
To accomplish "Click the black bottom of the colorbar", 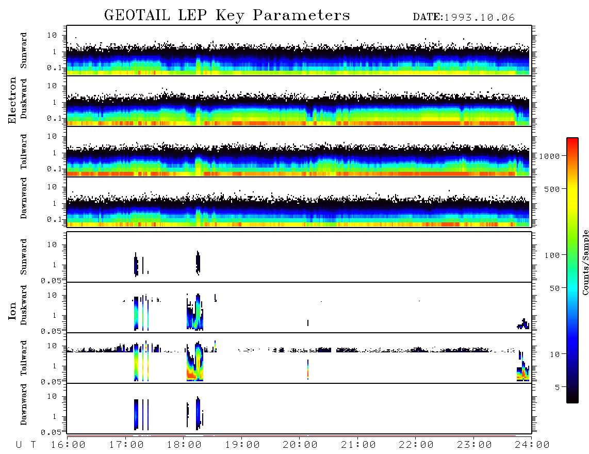I will point(572,397).
